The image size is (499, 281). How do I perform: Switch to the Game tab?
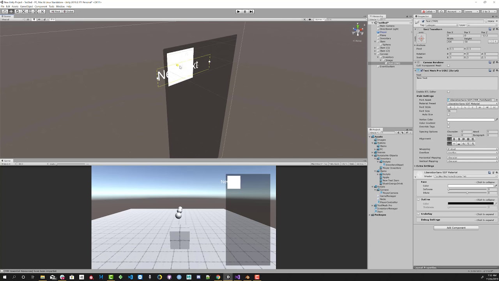pyautogui.click(x=7, y=160)
